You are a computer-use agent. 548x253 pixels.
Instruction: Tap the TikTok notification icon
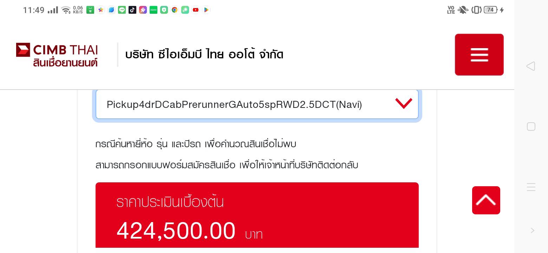point(132,10)
